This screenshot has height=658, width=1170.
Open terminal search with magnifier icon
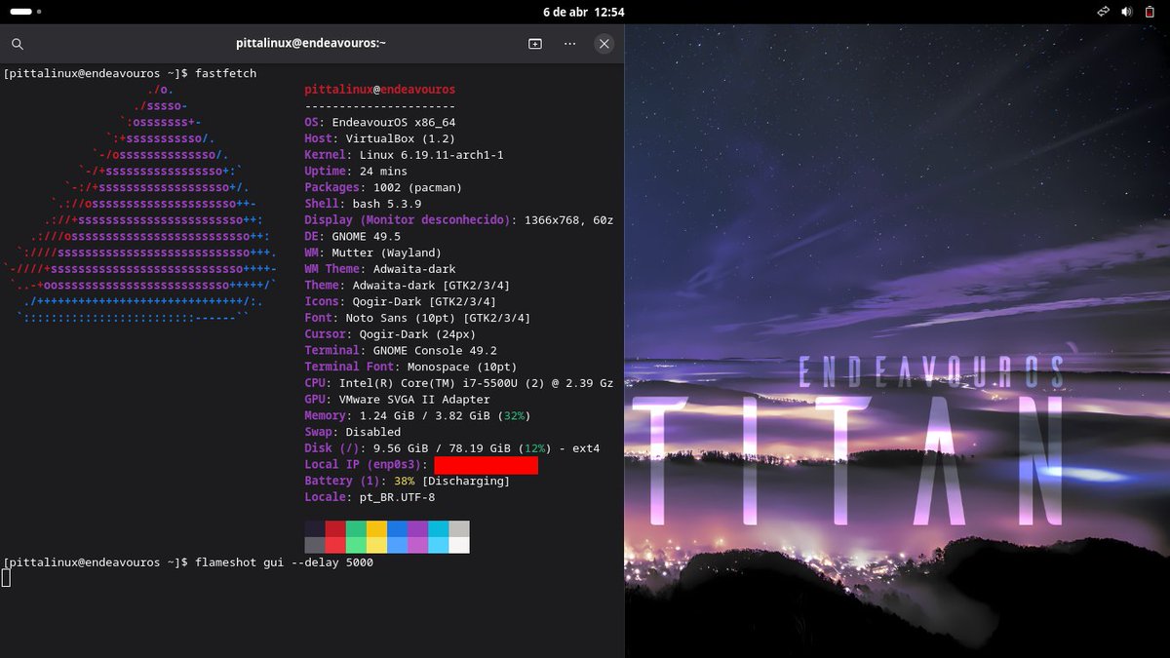point(18,44)
